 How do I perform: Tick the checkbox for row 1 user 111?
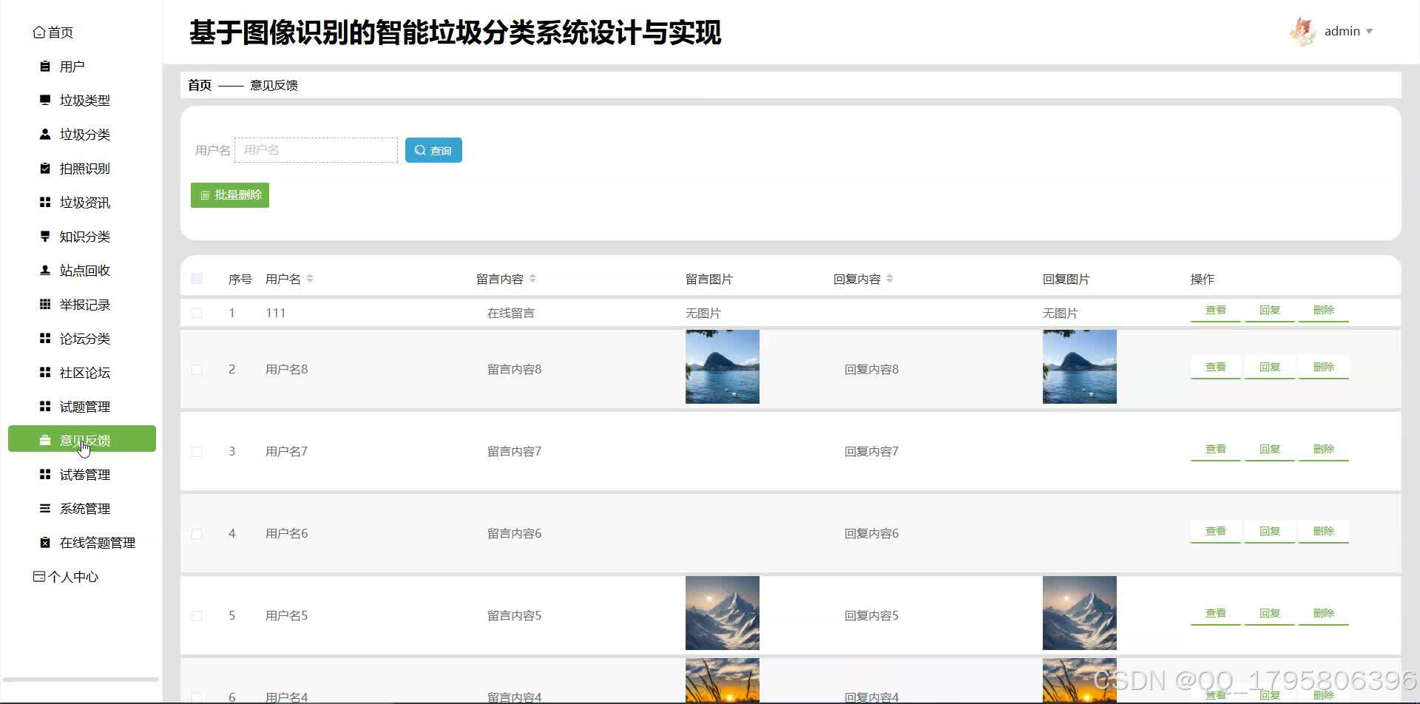point(197,312)
